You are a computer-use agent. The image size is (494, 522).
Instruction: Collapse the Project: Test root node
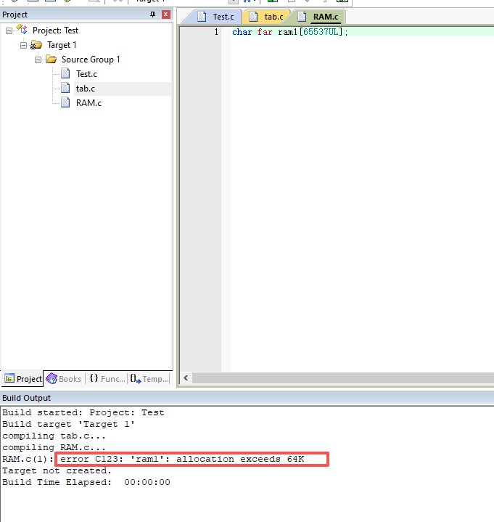(x=9, y=30)
